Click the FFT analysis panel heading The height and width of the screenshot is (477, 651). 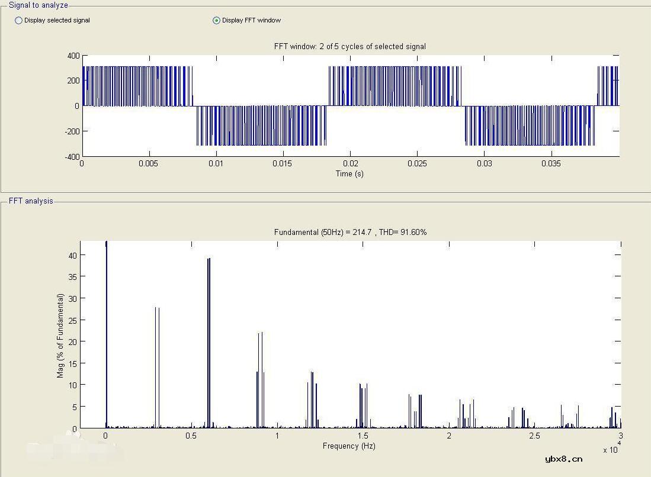tap(31, 201)
